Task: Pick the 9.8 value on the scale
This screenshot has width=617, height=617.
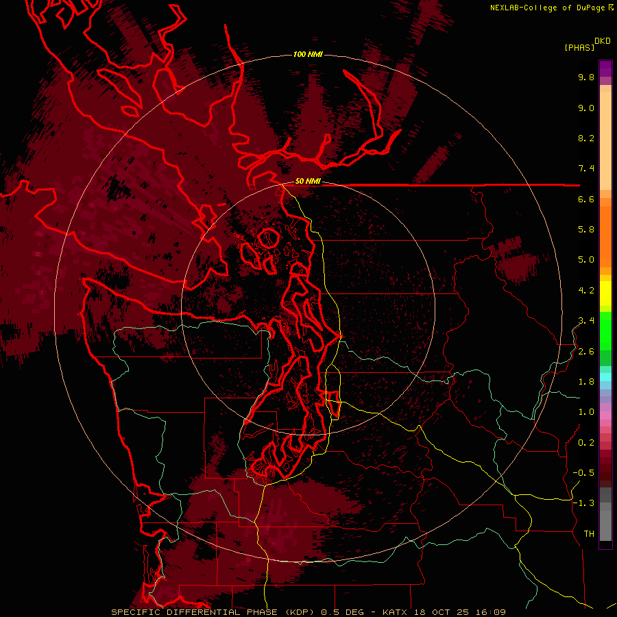Action: tap(586, 77)
